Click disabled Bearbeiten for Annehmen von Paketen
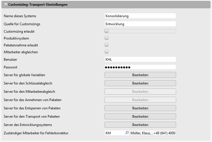Image resolution: width=212 pixels, height=142 pixels. click(140, 100)
